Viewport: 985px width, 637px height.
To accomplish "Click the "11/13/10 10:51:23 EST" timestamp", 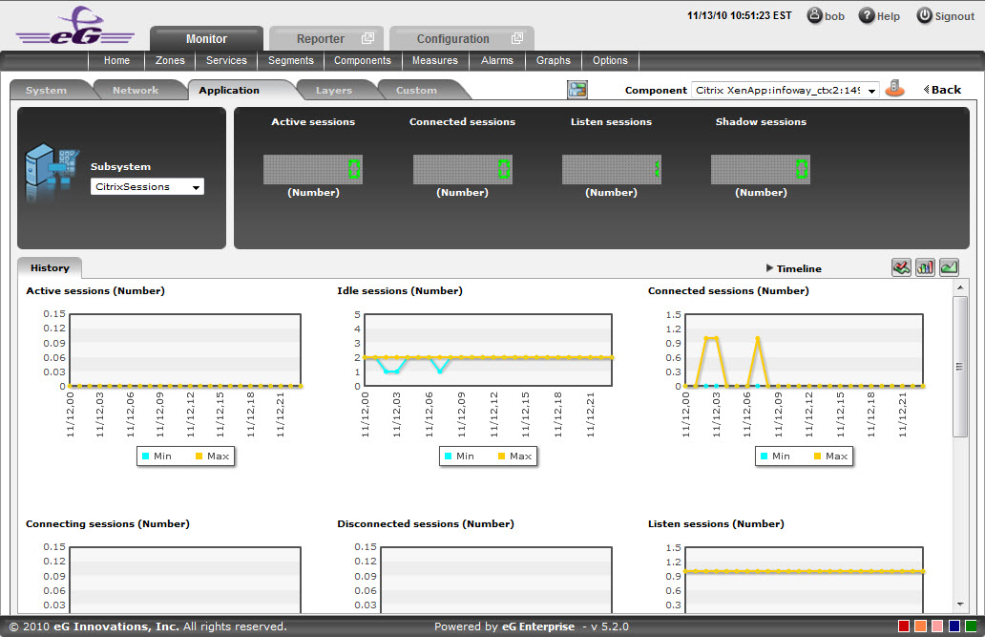I will (x=740, y=15).
